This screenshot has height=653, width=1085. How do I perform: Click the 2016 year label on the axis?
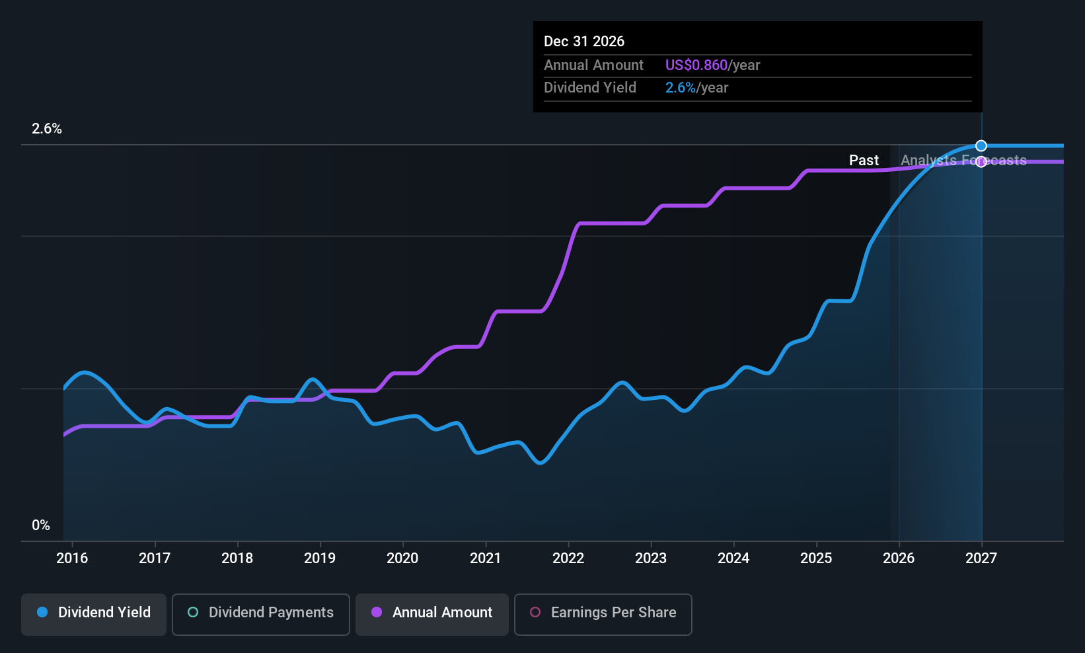72,558
